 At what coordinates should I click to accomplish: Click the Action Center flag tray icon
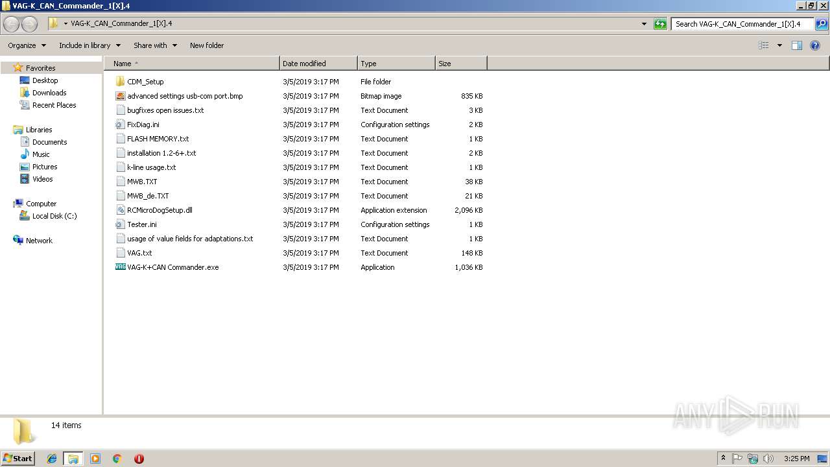coord(737,459)
